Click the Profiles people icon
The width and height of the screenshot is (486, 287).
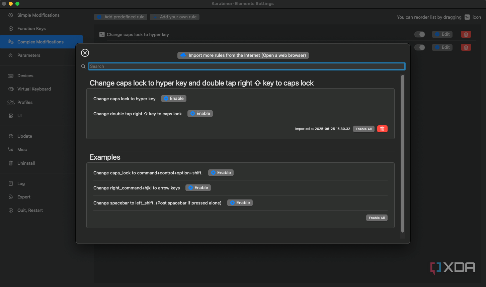coord(11,103)
